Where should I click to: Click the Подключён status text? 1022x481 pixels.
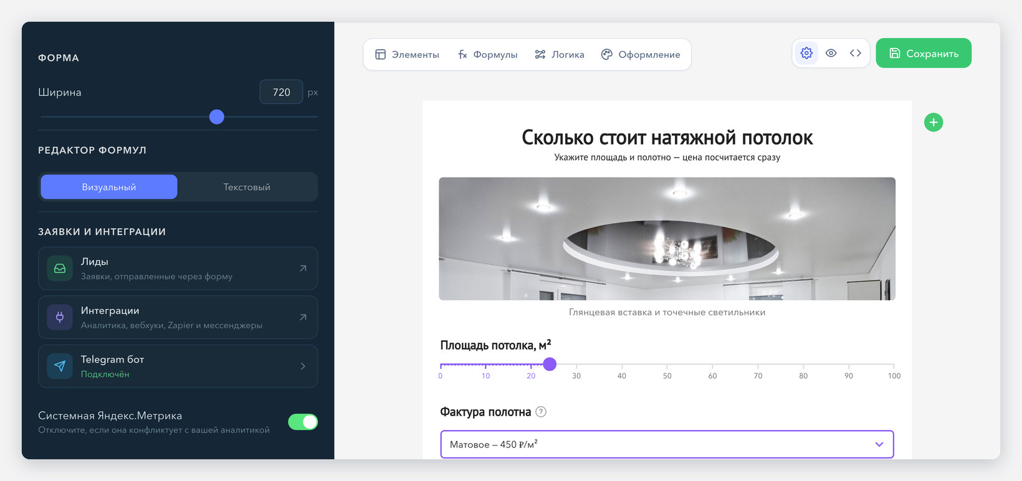tap(105, 374)
